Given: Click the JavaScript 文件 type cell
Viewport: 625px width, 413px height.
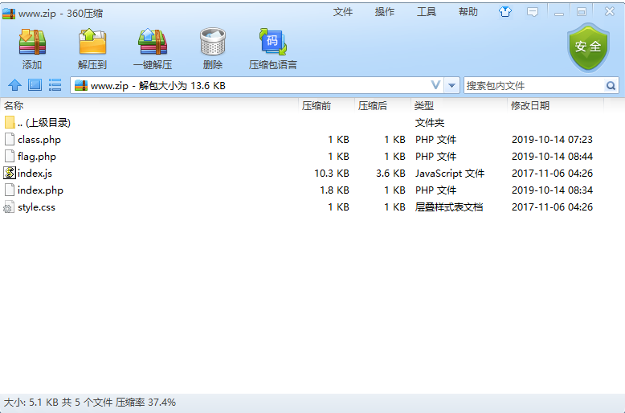Looking at the screenshot, I should (450, 174).
